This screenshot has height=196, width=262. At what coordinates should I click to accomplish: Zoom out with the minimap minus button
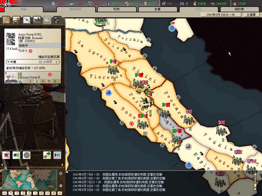pyautogui.click(x=61, y=185)
